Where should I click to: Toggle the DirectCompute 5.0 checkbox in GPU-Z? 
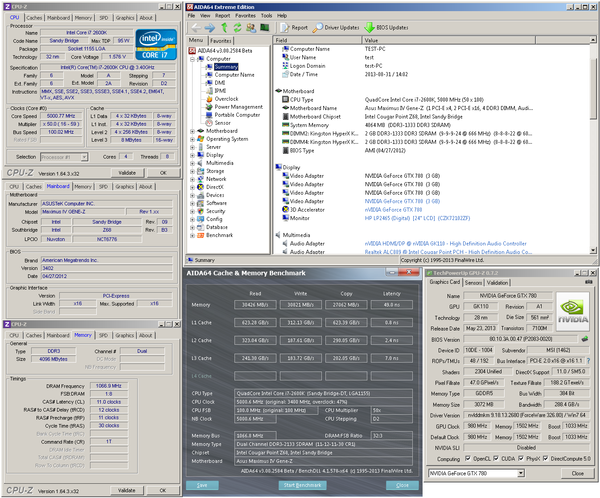click(x=546, y=458)
